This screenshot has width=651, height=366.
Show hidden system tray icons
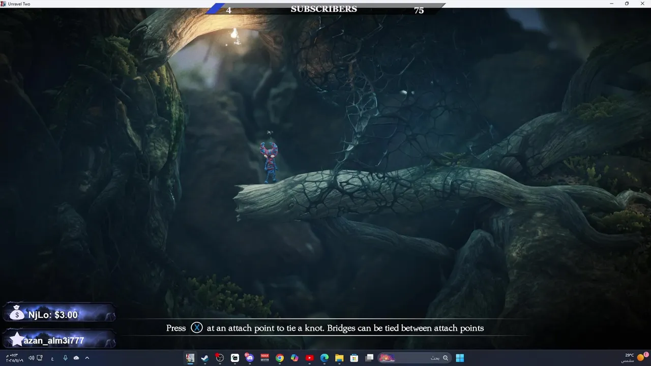click(87, 358)
